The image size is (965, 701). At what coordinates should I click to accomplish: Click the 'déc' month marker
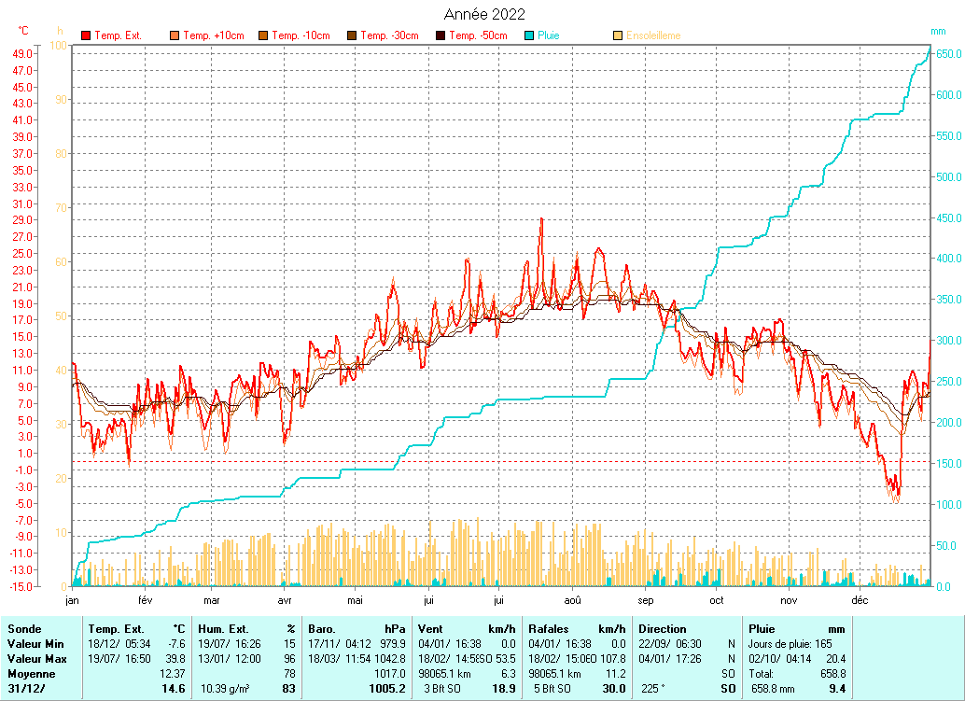click(x=860, y=601)
